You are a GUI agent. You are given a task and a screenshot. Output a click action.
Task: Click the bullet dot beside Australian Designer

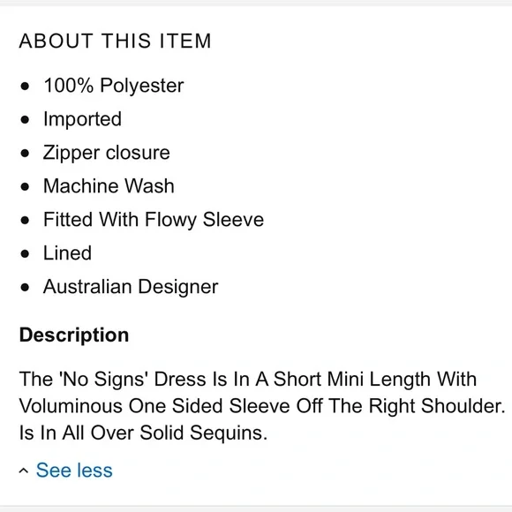25,288
